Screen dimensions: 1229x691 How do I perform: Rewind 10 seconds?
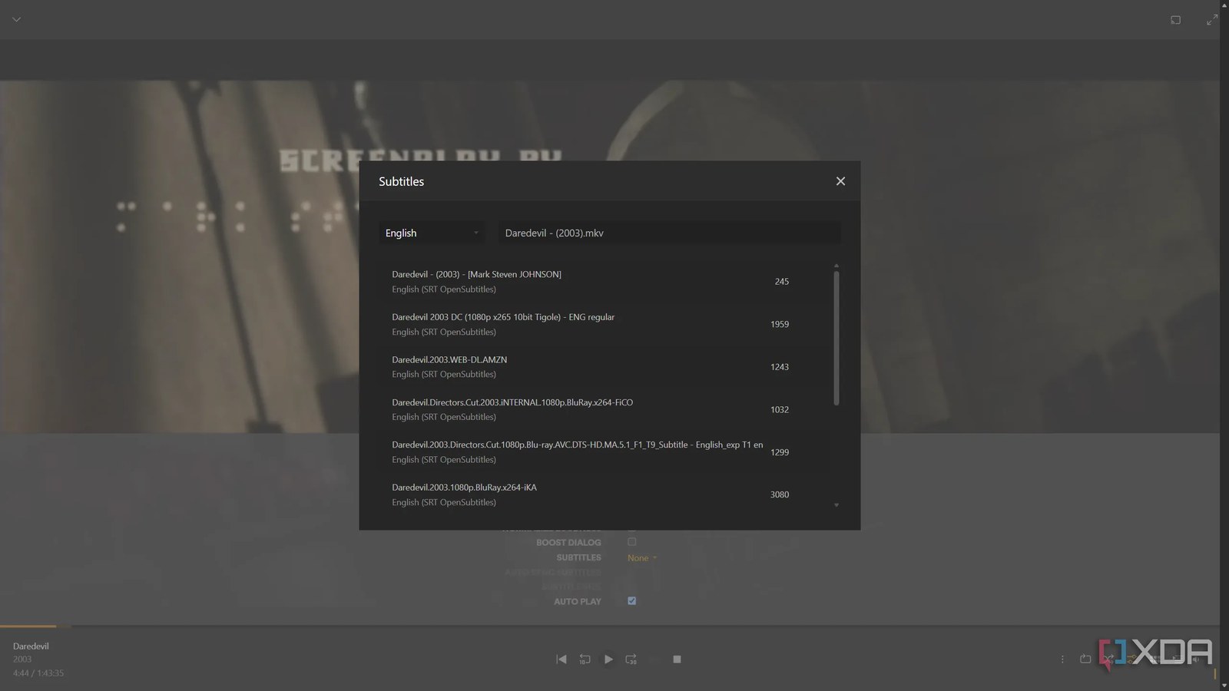(585, 660)
